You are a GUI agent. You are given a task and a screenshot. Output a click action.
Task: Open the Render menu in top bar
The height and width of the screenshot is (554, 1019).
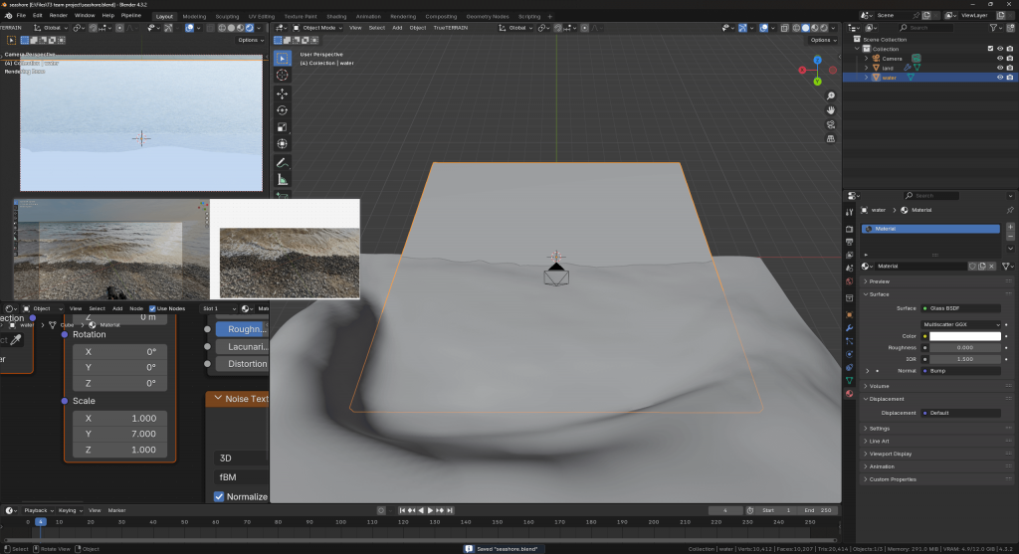point(59,17)
